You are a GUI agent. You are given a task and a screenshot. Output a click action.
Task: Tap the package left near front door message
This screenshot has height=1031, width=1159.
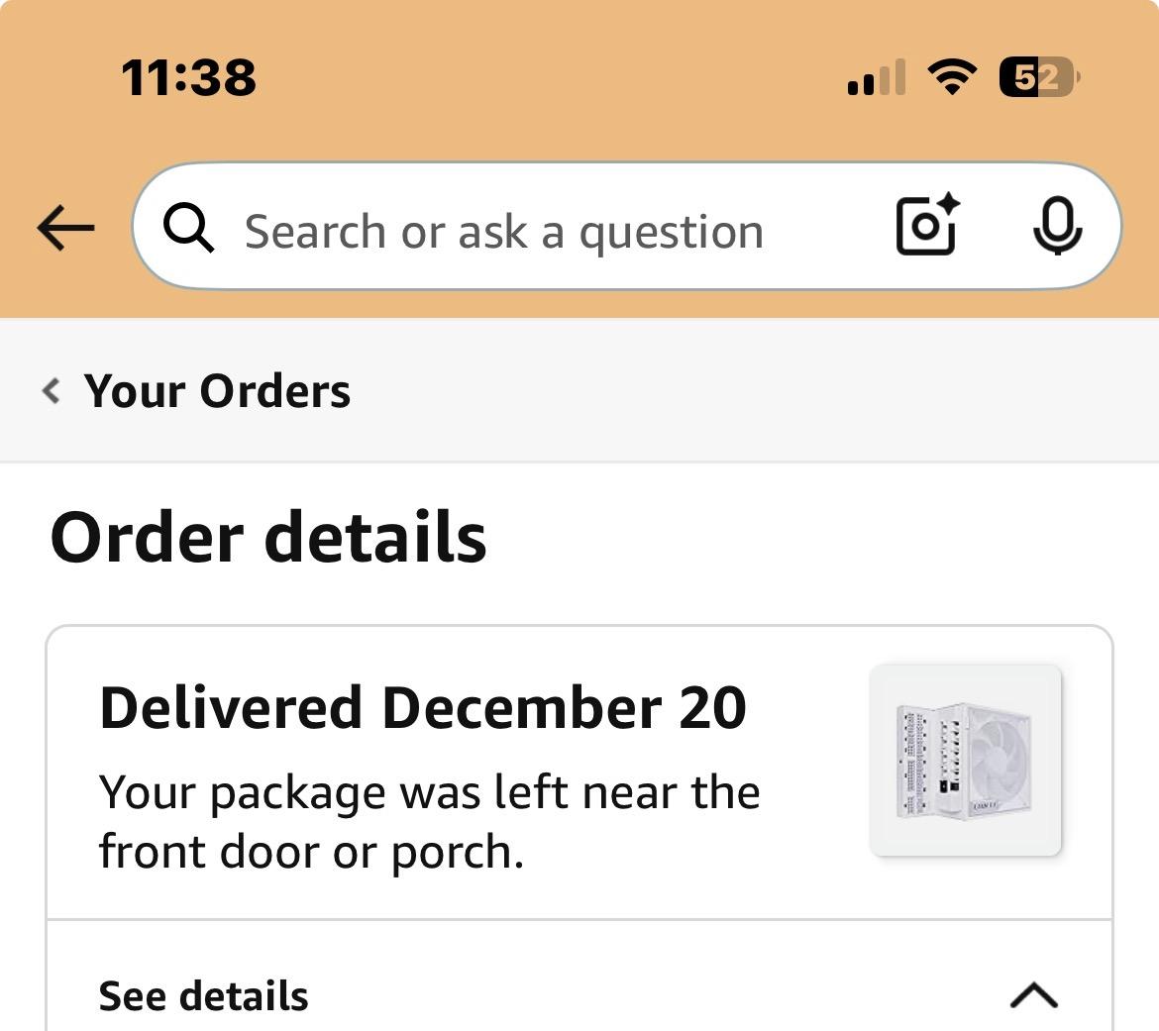(430, 822)
